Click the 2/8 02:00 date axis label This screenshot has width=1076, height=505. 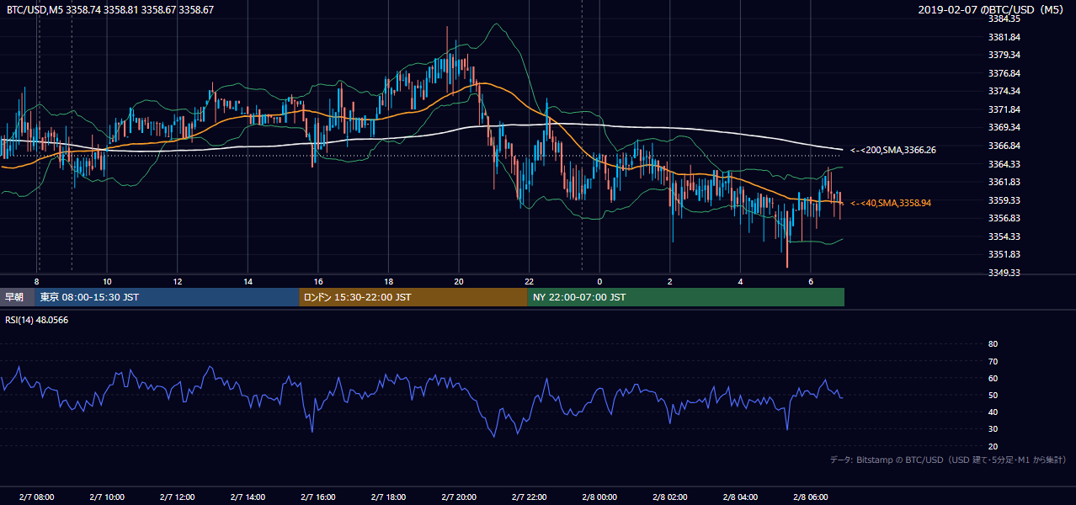click(670, 497)
